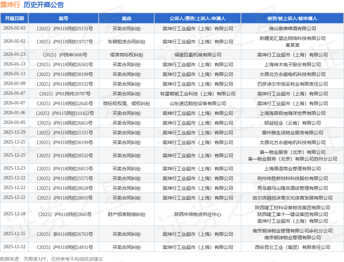The image size is (344, 262).
Task: Click plaintiff 陕西中筛物资供应中心
Action: [198, 214]
